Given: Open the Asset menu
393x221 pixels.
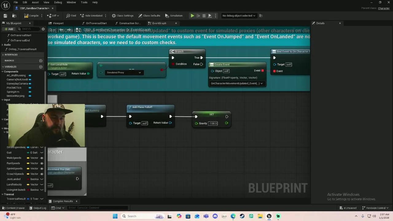Looking at the screenshot, I should [35, 2].
